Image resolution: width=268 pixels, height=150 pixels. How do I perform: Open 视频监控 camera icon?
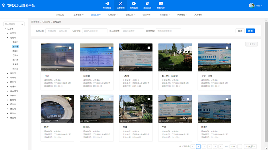(x=134, y=4)
